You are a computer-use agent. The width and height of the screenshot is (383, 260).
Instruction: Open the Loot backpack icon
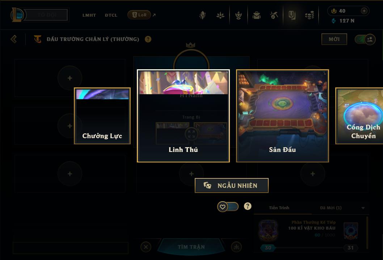coord(256,15)
